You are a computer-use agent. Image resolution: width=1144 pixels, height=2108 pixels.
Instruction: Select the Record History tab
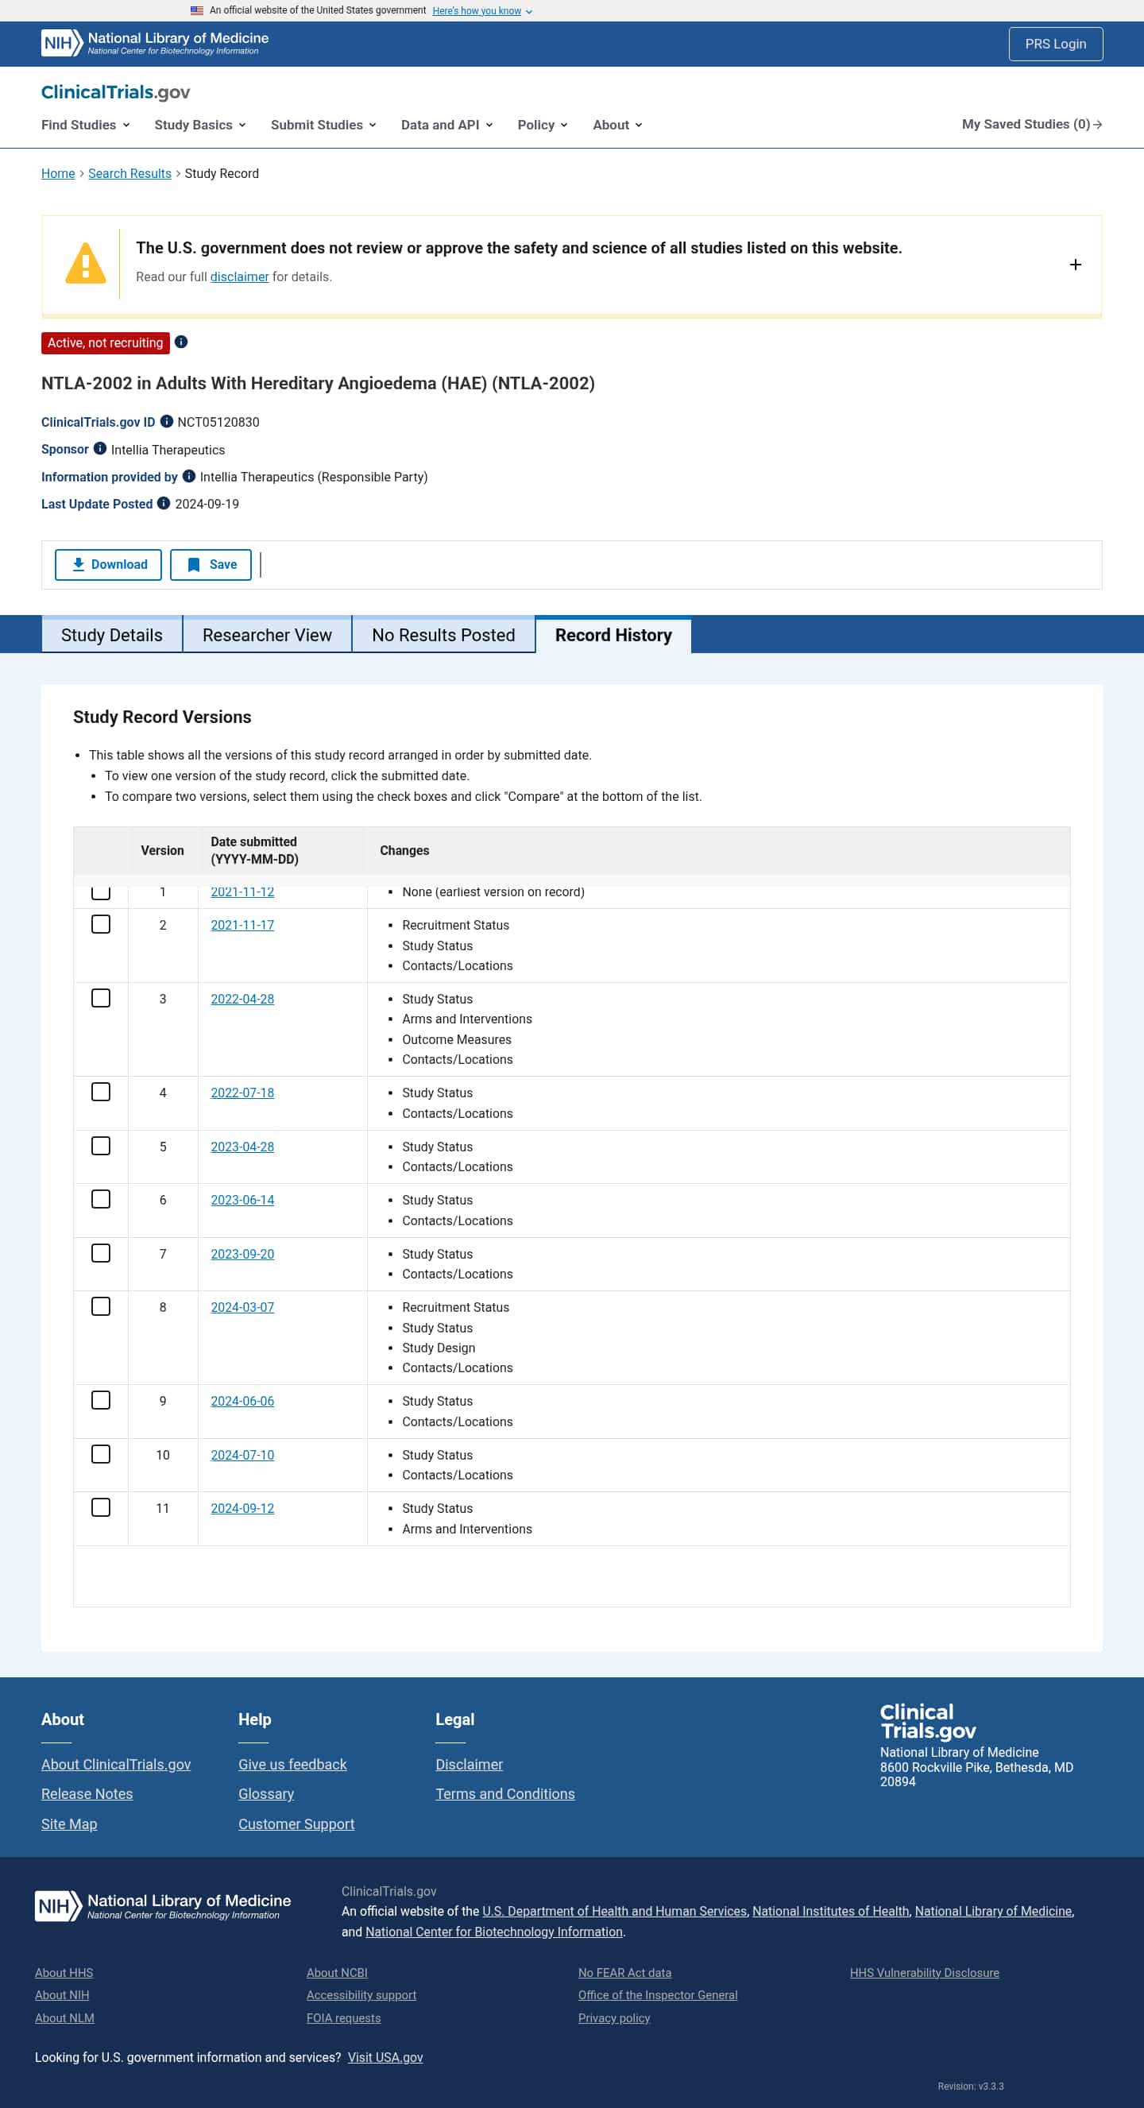click(x=613, y=635)
